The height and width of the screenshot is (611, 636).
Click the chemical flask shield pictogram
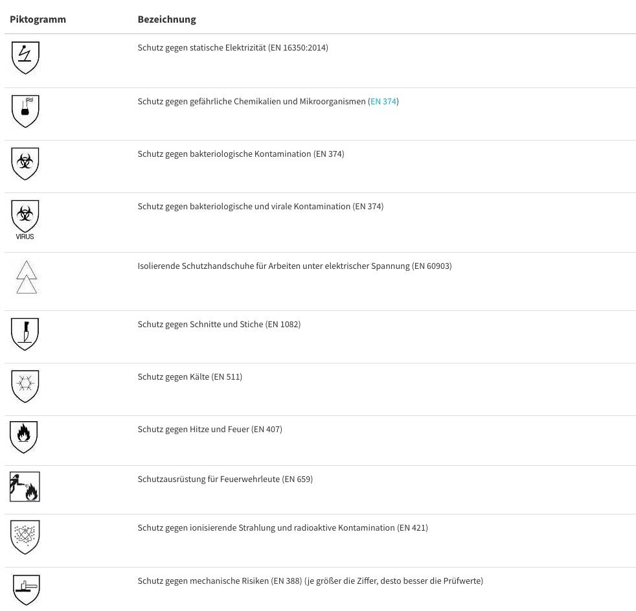click(x=25, y=111)
